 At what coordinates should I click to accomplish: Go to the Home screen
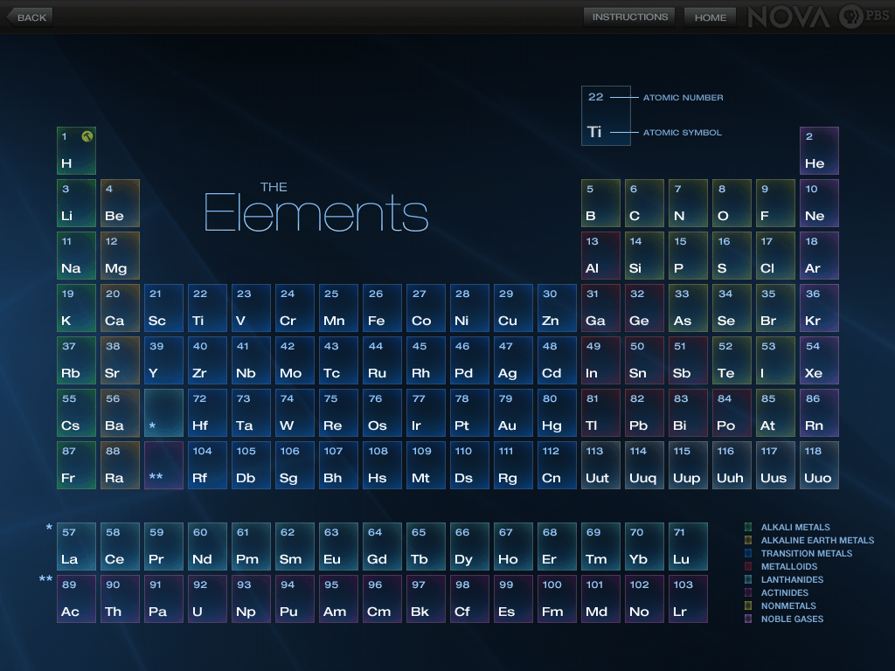pos(710,17)
